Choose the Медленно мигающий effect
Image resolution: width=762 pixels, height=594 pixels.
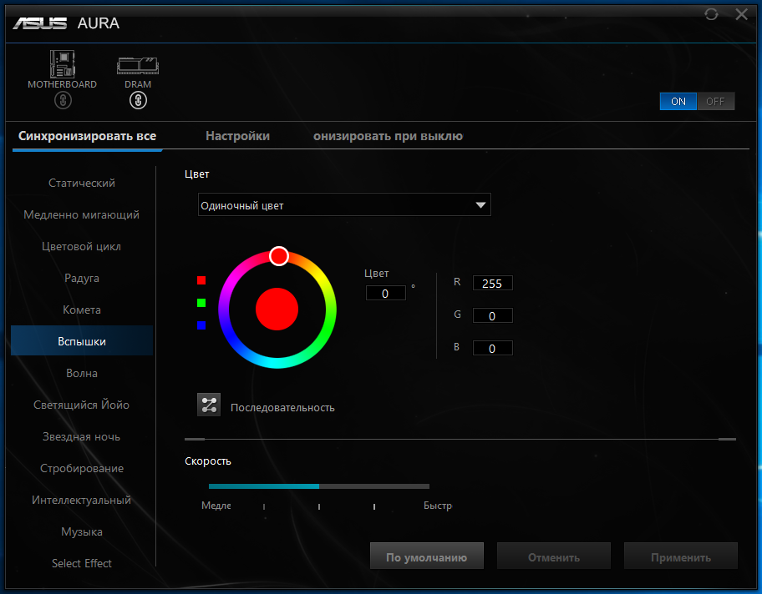[82, 214]
